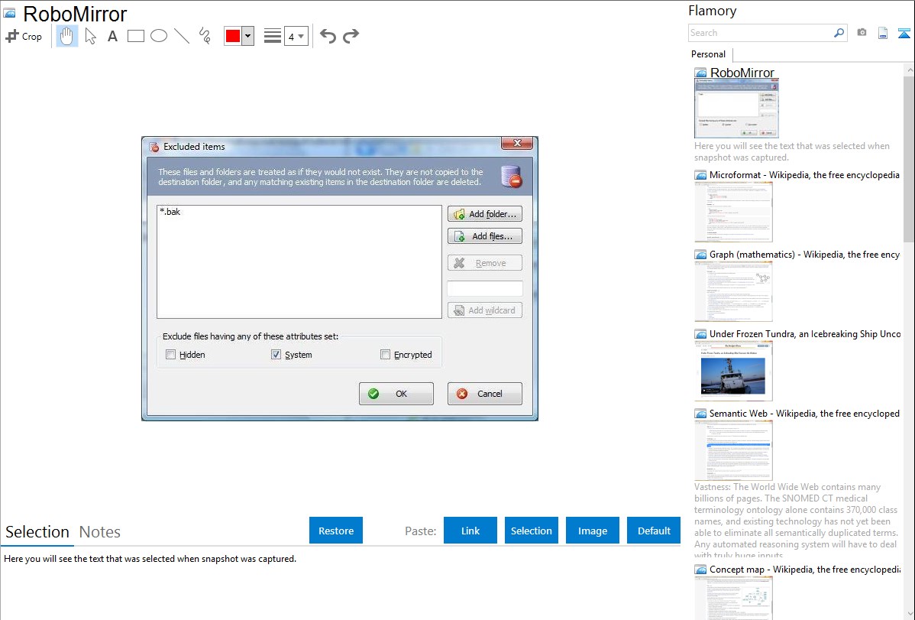
Task: Click Add folder in Excluded items
Action: point(485,214)
